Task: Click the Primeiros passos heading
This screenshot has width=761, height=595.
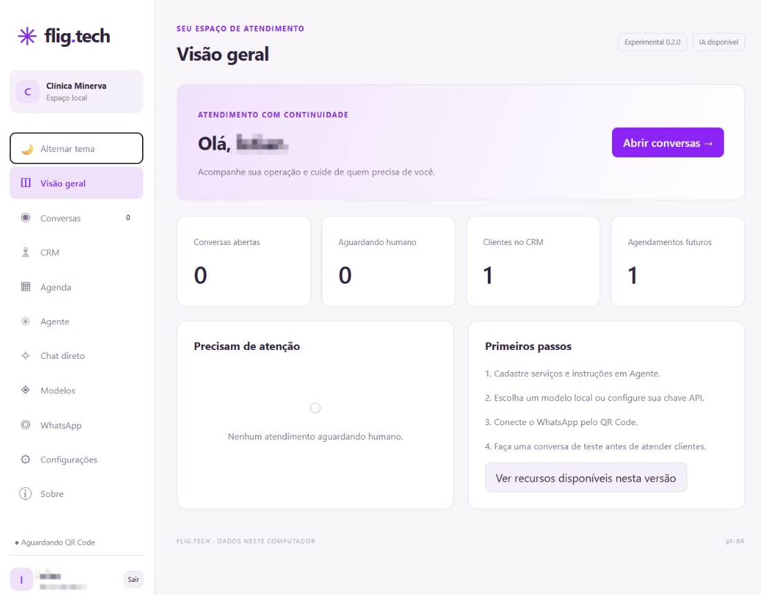Action: pyautogui.click(x=528, y=347)
